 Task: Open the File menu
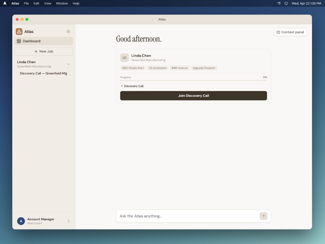tap(26, 3)
